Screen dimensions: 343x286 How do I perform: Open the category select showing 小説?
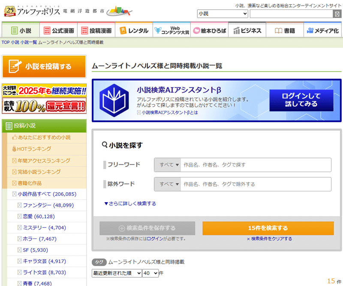point(223,14)
